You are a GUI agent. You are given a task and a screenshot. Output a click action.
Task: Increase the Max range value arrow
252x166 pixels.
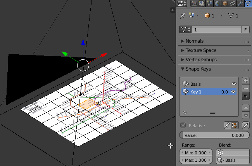(210, 160)
